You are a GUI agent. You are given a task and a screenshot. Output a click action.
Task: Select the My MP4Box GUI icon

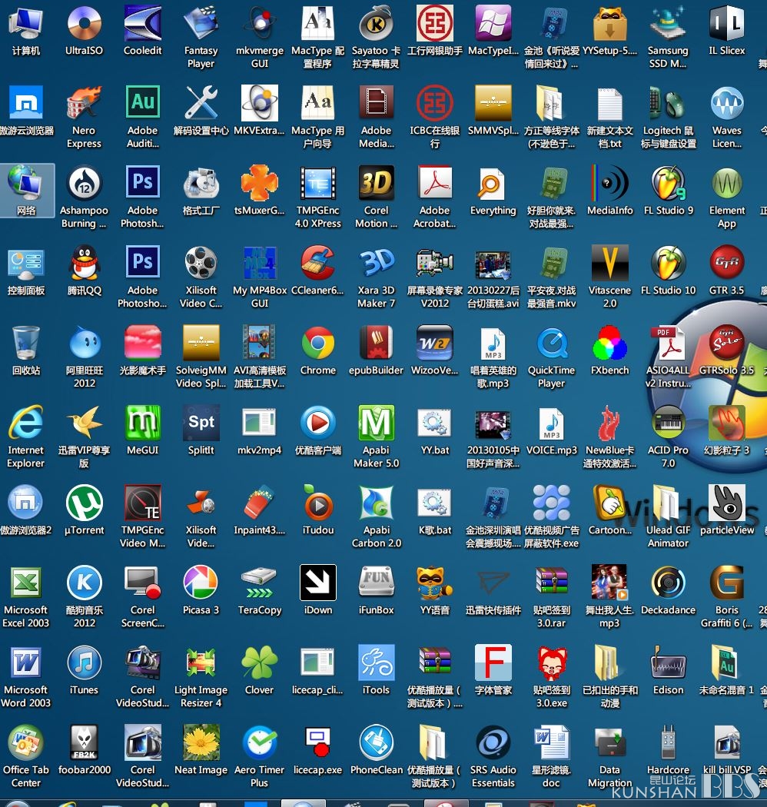tap(260, 263)
